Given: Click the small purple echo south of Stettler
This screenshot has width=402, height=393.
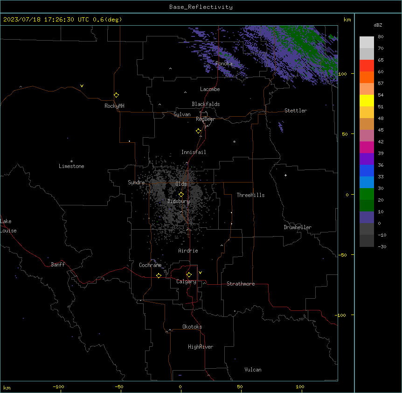Looking at the screenshot, I should (x=281, y=127).
